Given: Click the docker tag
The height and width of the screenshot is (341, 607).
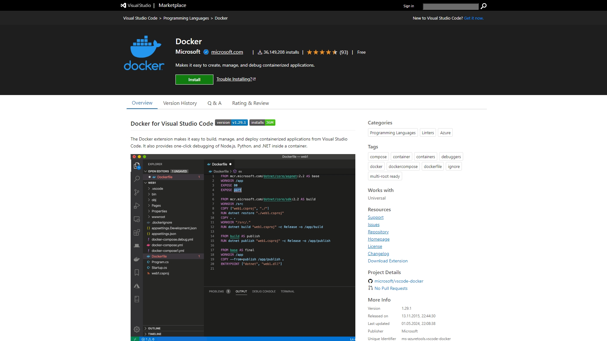Looking at the screenshot, I should click(376, 166).
